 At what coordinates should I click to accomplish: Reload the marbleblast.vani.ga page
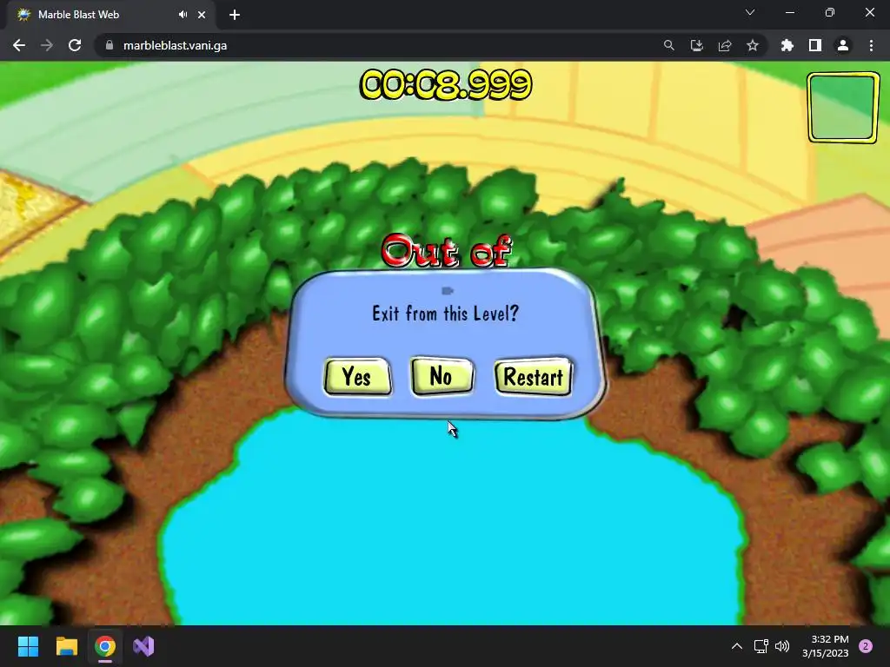[x=75, y=45]
